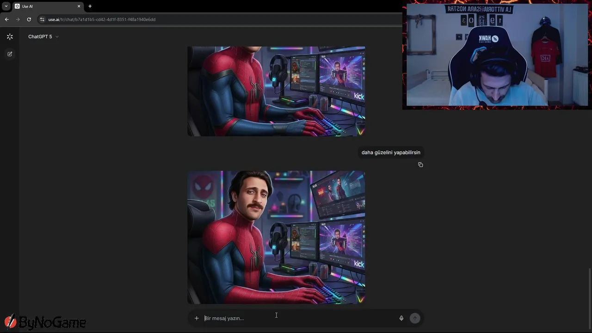Image resolution: width=592 pixels, height=333 pixels.
Task: Reload the current page
Action: [29, 19]
